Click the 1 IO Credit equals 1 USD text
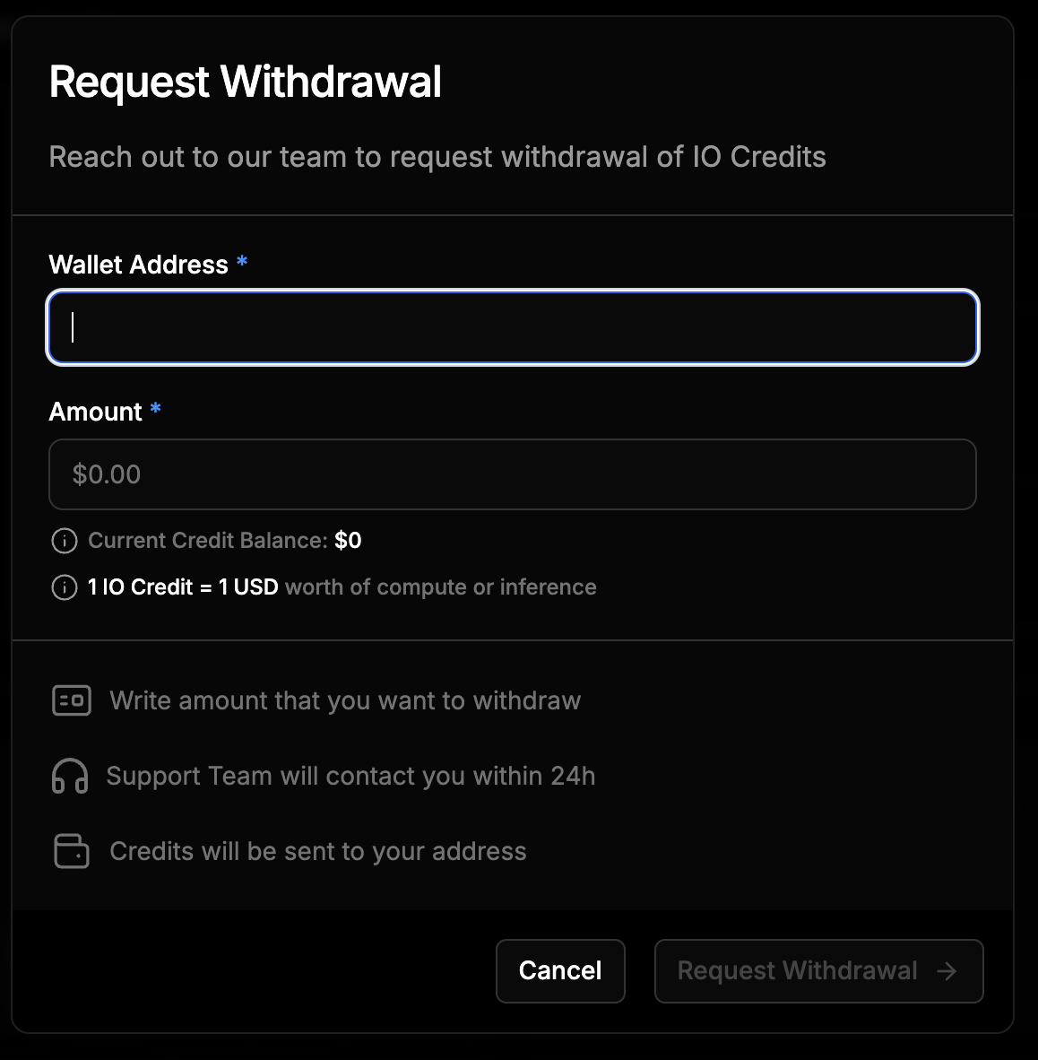This screenshot has height=1060, width=1038. [x=182, y=586]
